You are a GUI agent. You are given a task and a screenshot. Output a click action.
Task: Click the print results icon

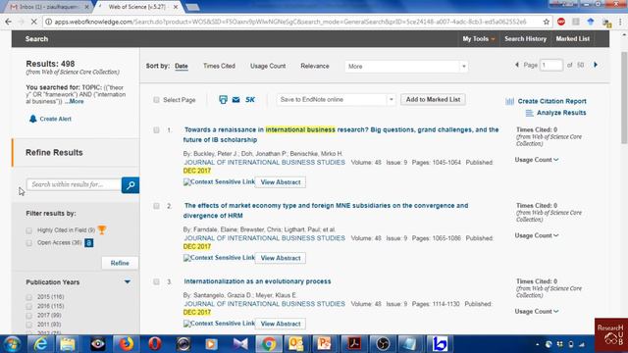click(x=223, y=100)
